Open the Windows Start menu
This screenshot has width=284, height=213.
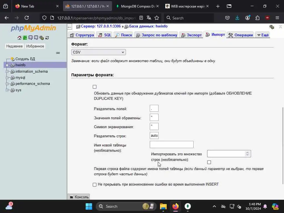pos(89,206)
